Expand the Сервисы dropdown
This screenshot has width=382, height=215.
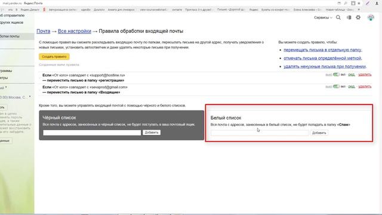click(323, 17)
